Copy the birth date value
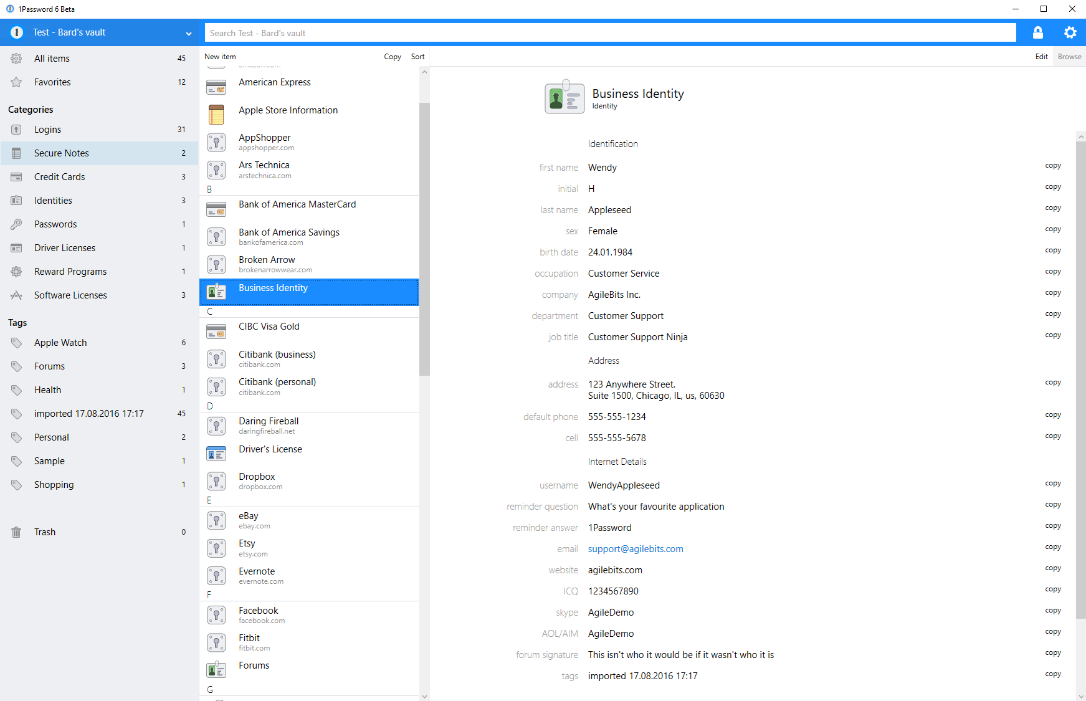The height and width of the screenshot is (701, 1086). tap(1053, 250)
